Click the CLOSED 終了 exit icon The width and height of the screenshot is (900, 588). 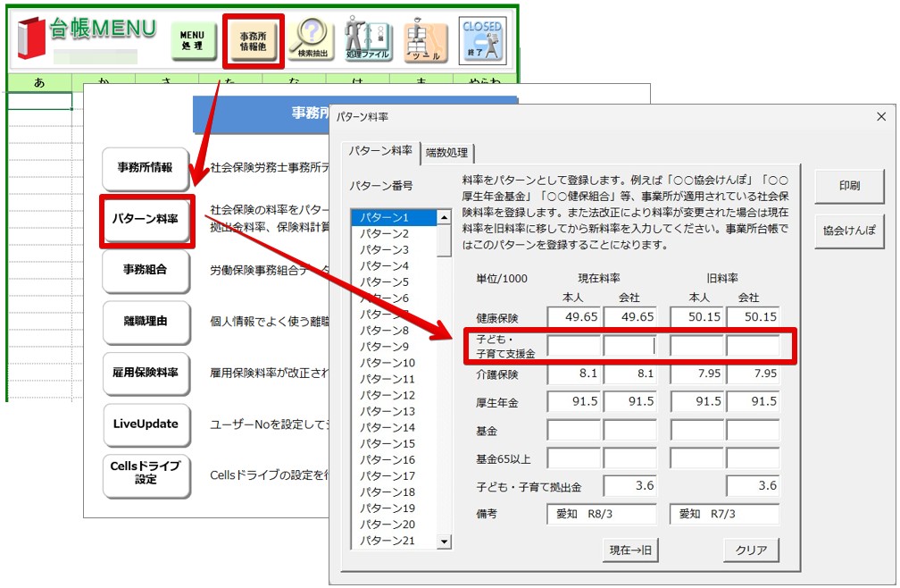coord(481,41)
